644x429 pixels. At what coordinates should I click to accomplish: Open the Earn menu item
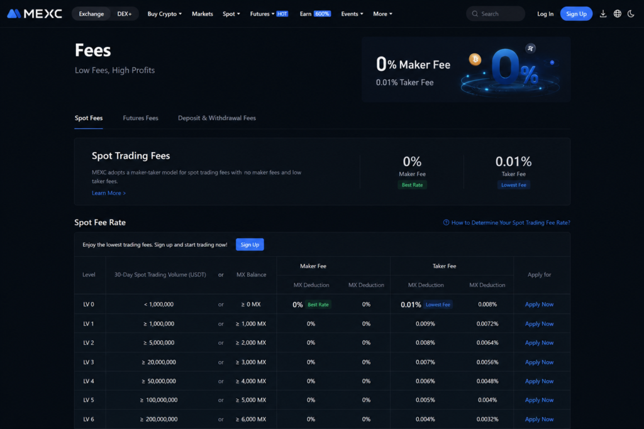click(x=306, y=14)
